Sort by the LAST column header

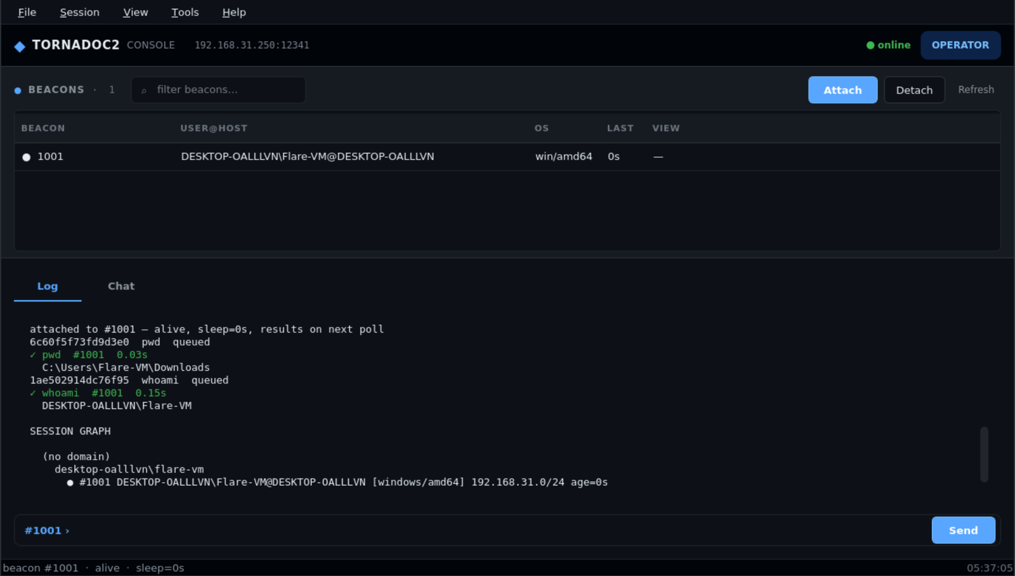pyautogui.click(x=620, y=128)
